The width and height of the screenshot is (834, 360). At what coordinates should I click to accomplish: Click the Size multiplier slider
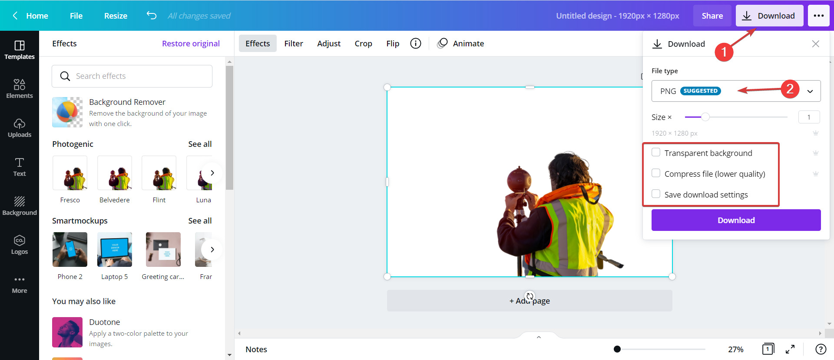[x=736, y=117]
